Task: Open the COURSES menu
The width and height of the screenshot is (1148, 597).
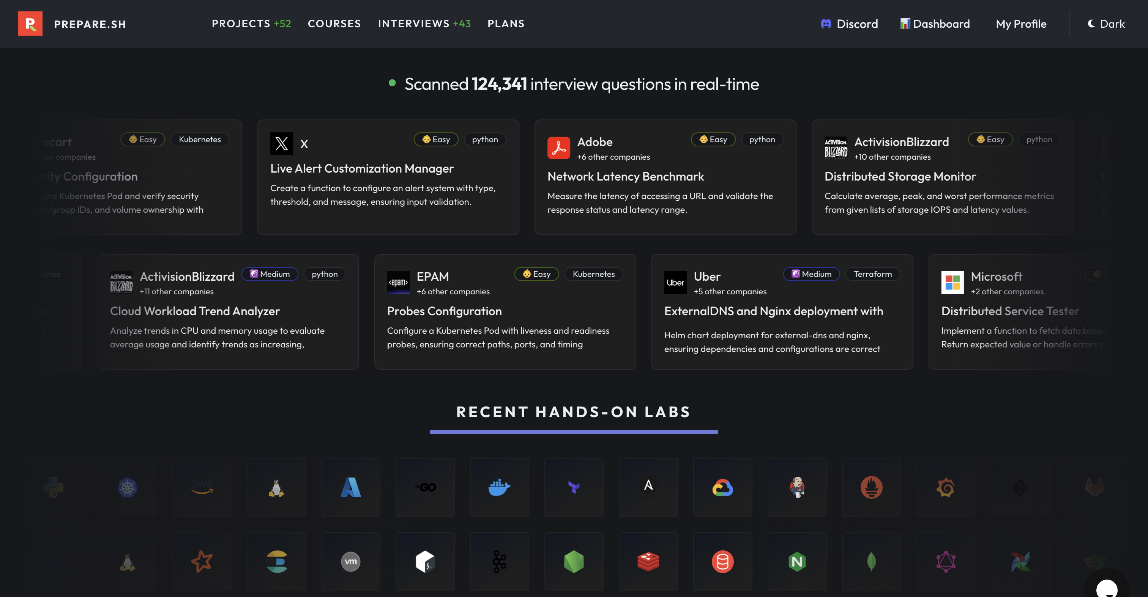Action: click(x=334, y=24)
